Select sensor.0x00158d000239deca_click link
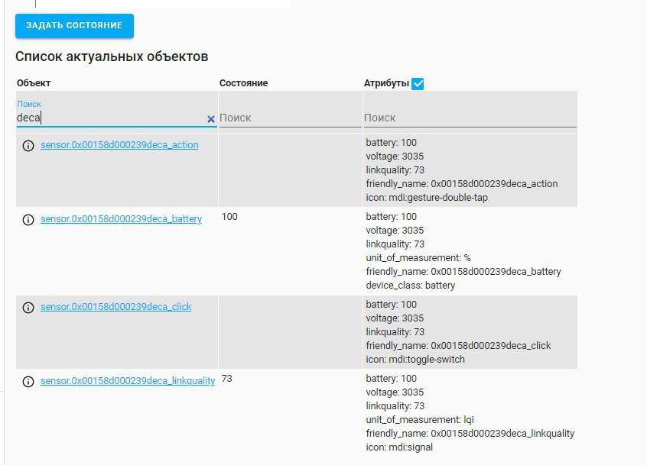The width and height of the screenshot is (647, 465). coord(116,307)
